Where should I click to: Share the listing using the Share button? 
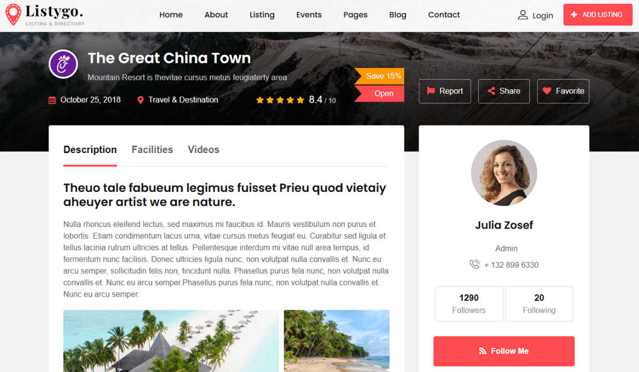[x=504, y=91]
